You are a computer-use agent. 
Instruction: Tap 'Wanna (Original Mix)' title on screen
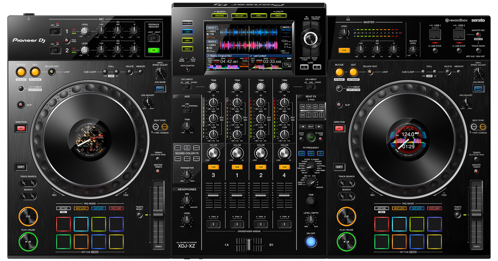click(x=221, y=55)
